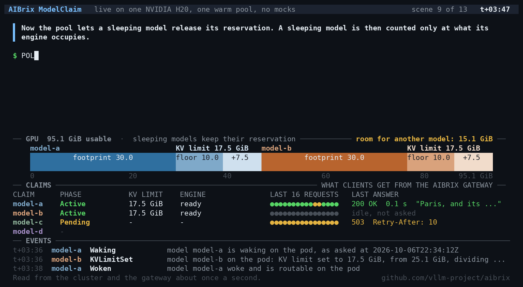Click the 'KV limit set to 17.5 GiB' event message
This screenshot has width=523, height=287.
point(336,259)
